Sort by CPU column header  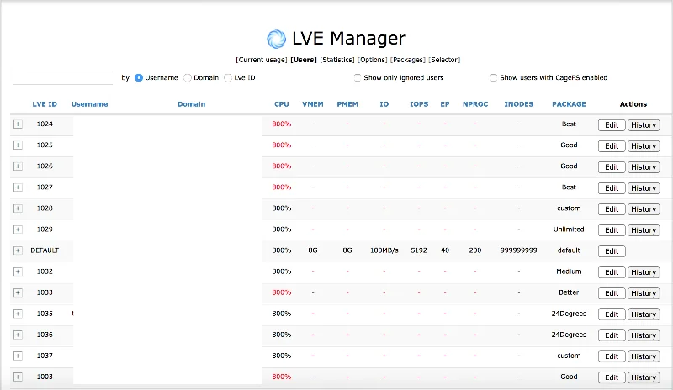(282, 104)
